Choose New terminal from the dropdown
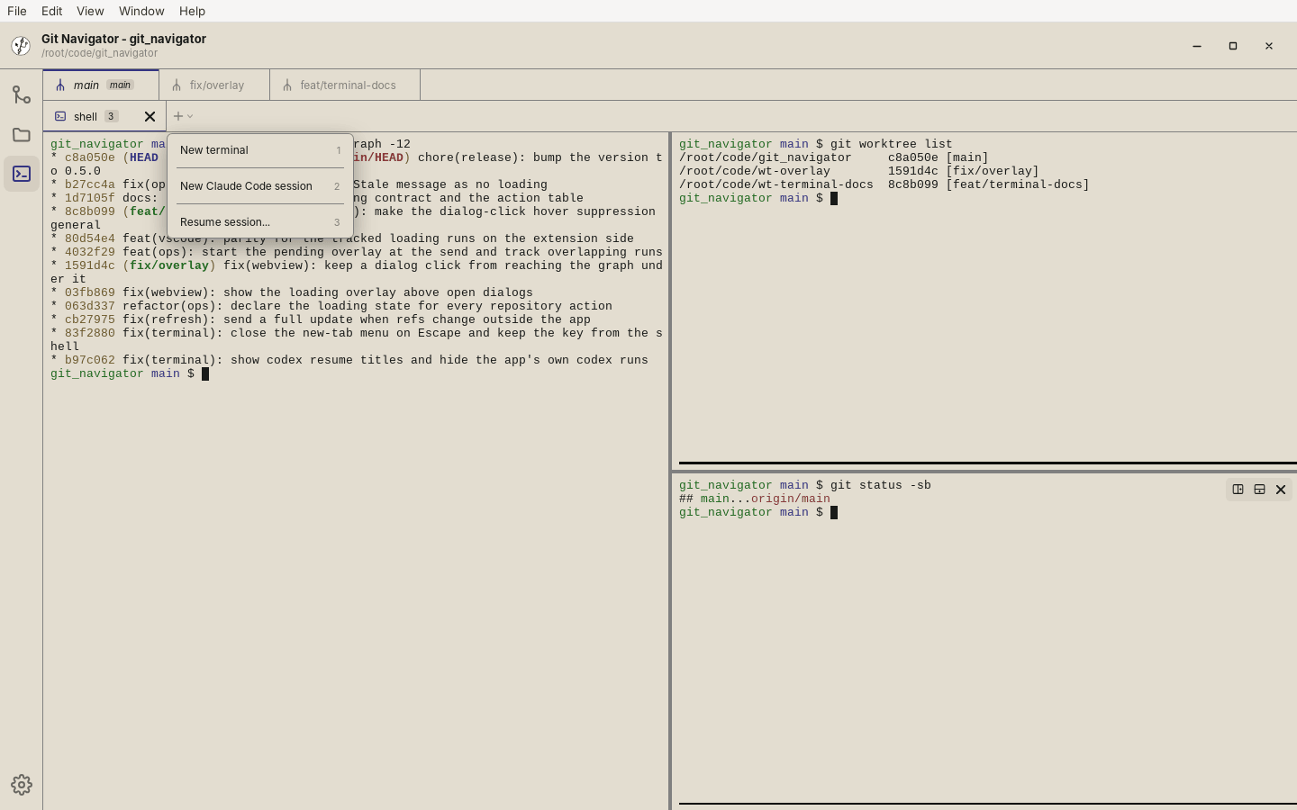Screen dimensions: 1297x810 coord(260,150)
